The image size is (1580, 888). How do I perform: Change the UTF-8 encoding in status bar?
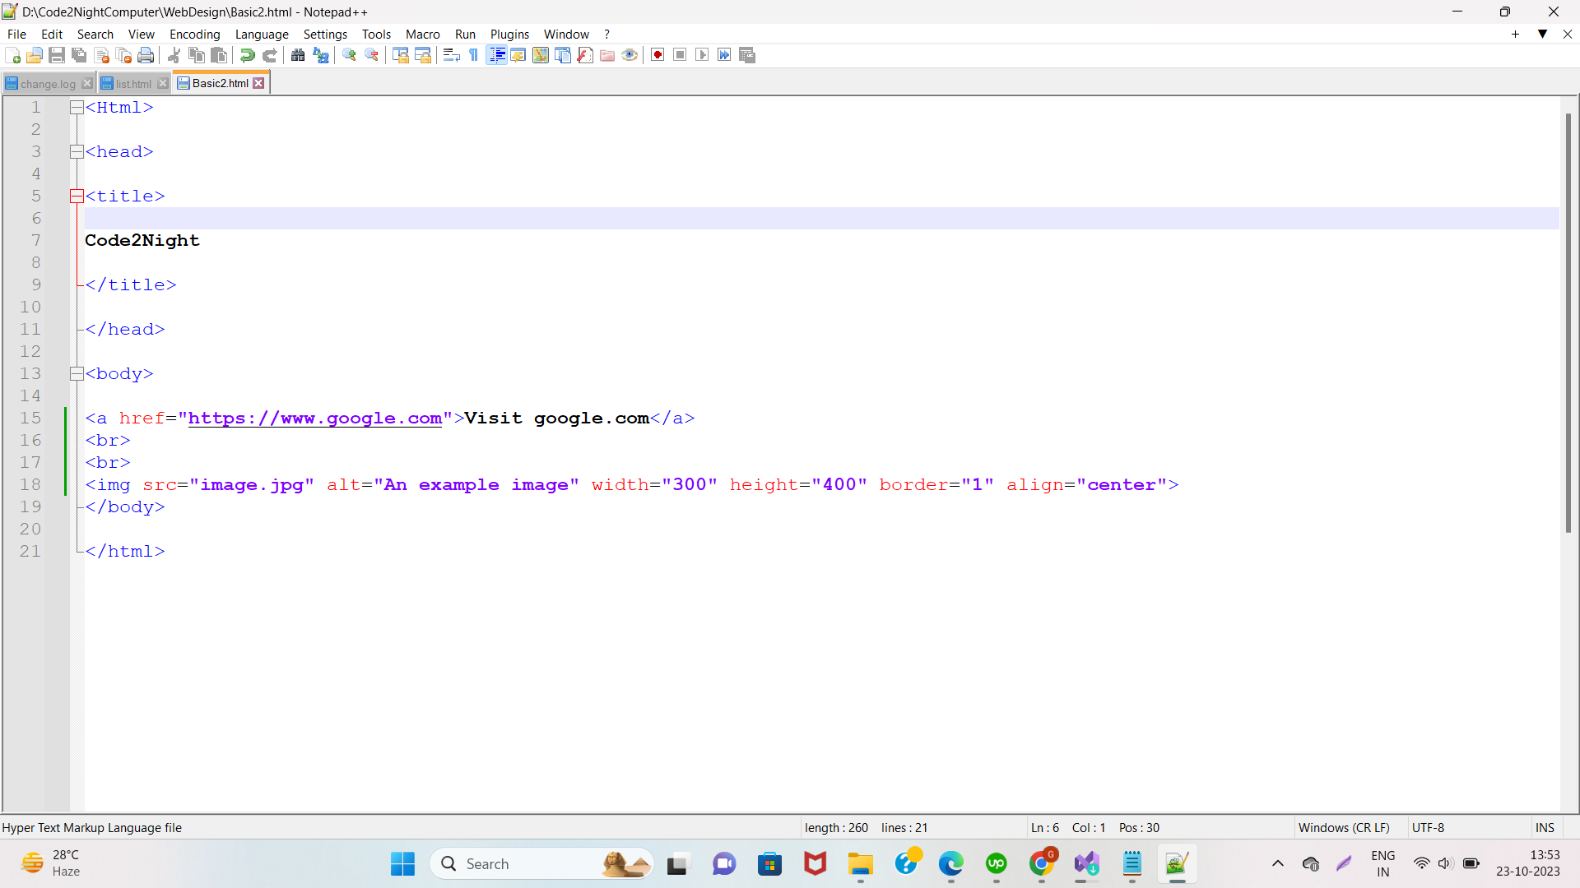1429,828
